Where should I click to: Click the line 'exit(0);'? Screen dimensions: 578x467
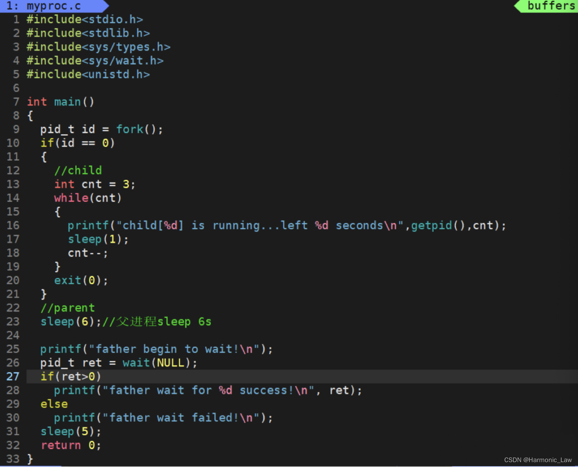[81, 281]
